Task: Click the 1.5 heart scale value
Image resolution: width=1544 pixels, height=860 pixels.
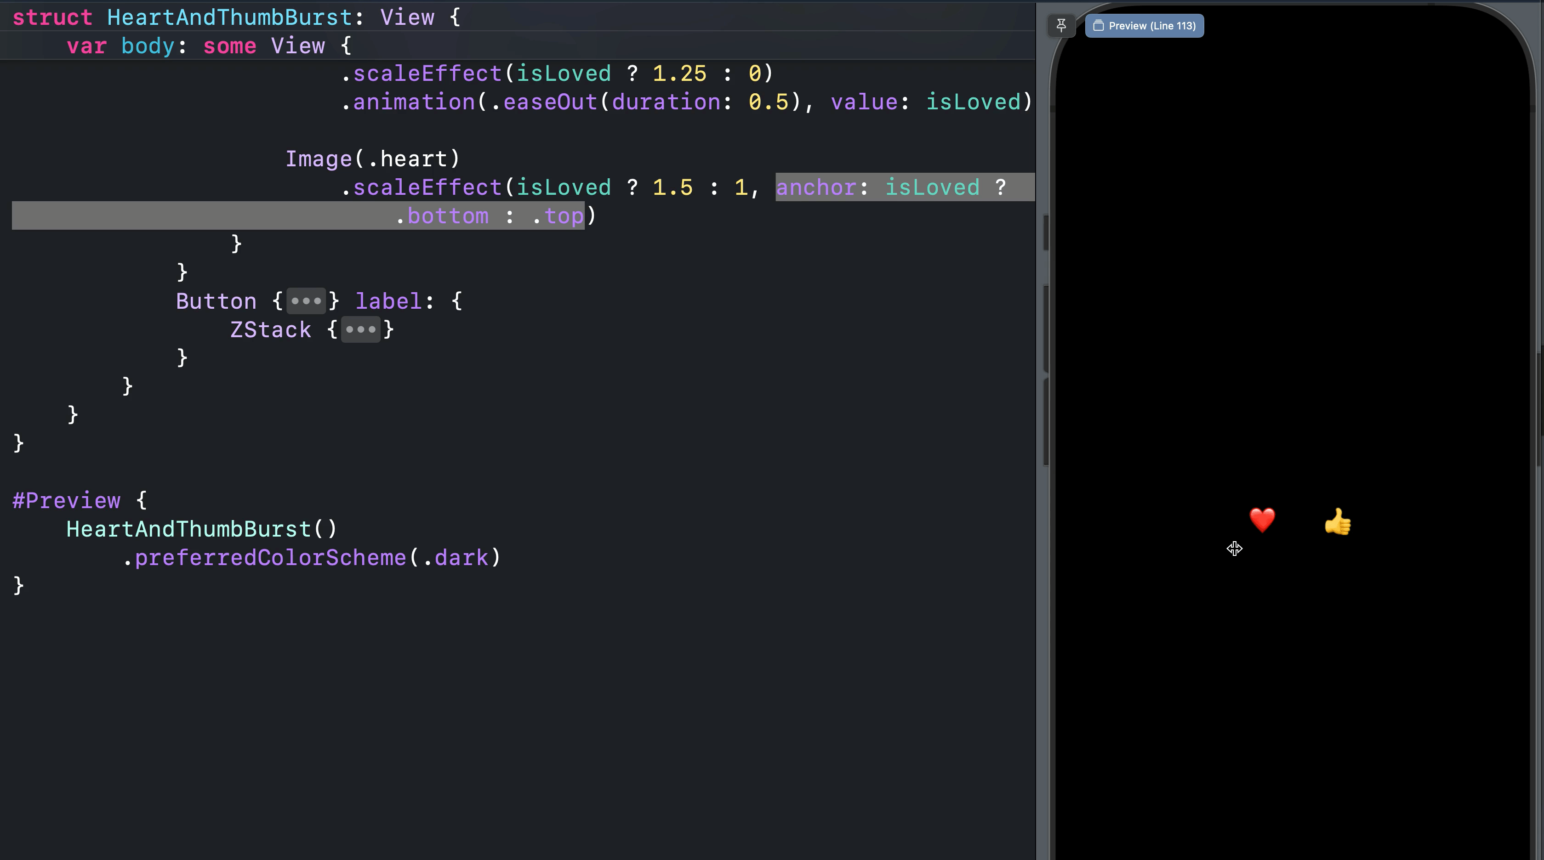Action: 672,187
